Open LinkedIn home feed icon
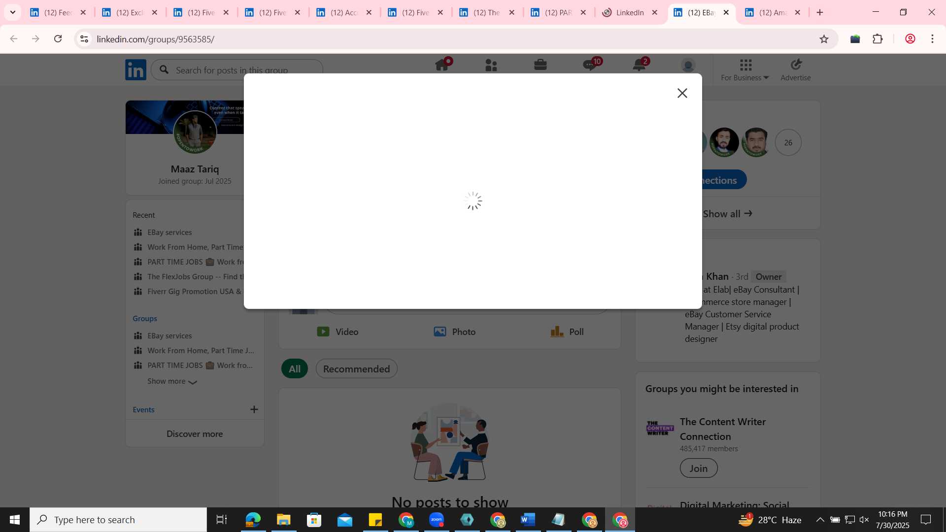The height and width of the screenshot is (532, 946). (442, 65)
